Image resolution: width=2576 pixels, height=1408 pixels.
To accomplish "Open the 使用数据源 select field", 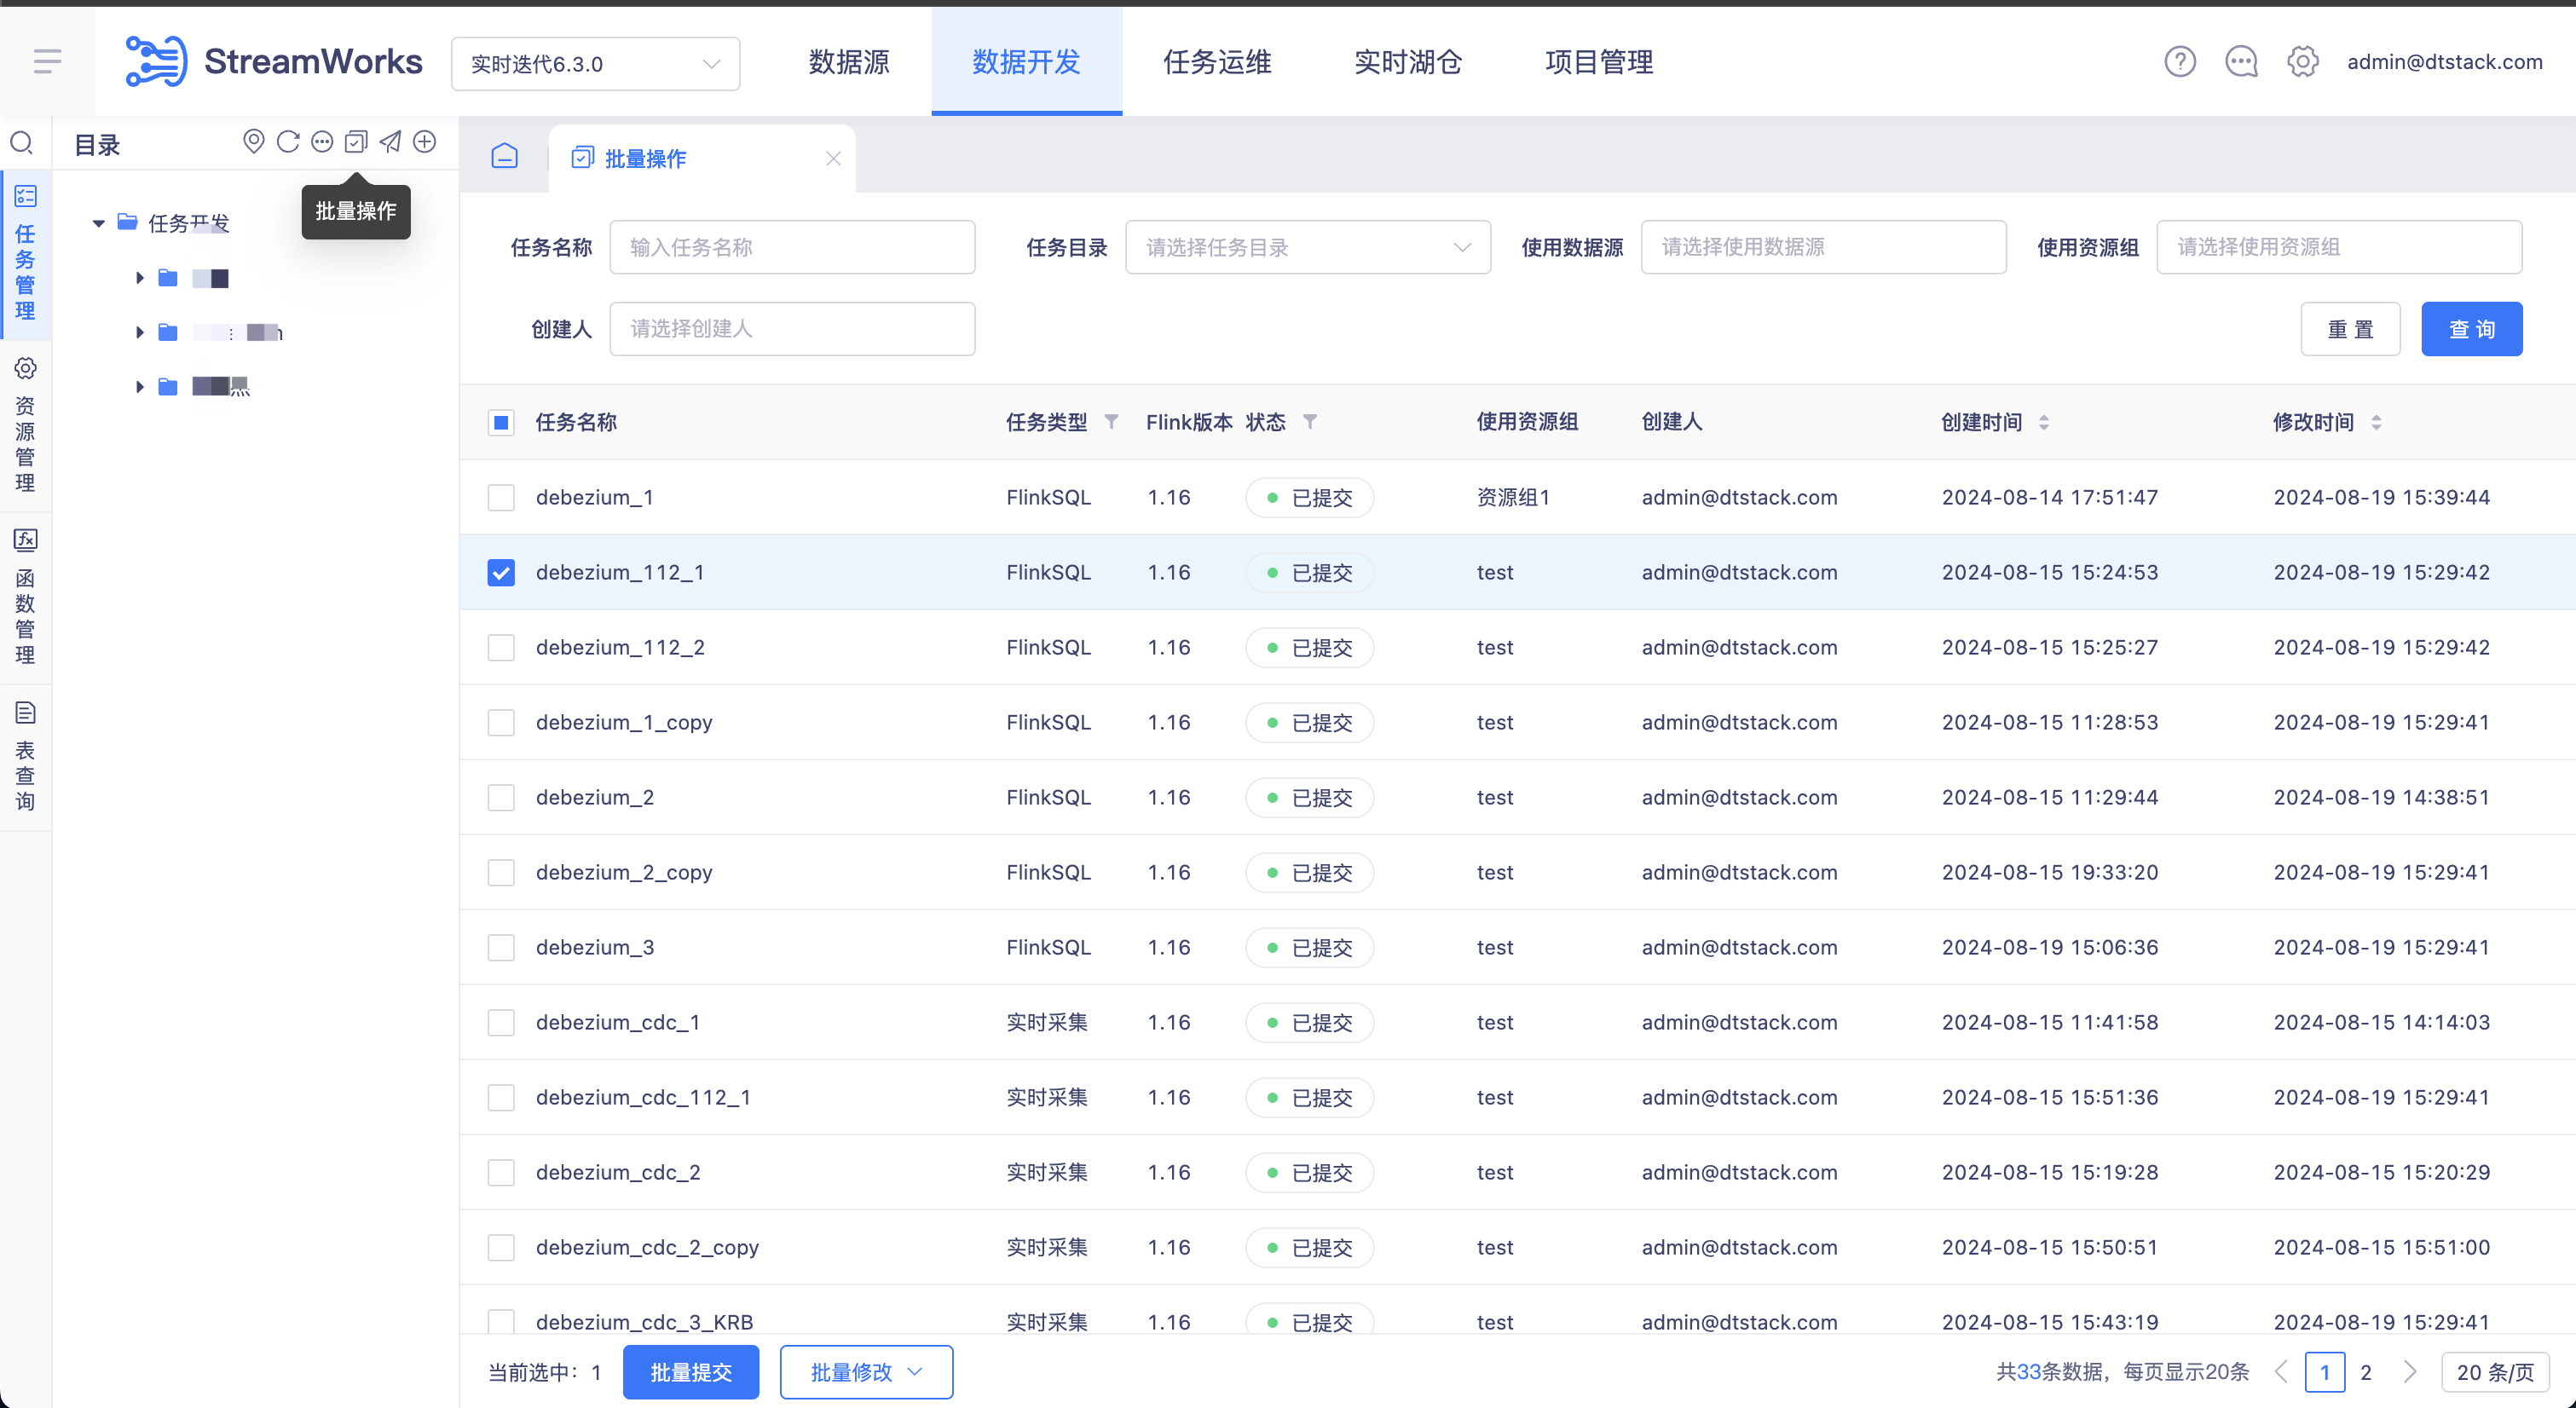I will [1823, 247].
